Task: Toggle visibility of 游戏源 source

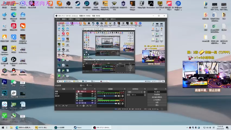Action: pyautogui.click(x=92, y=101)
